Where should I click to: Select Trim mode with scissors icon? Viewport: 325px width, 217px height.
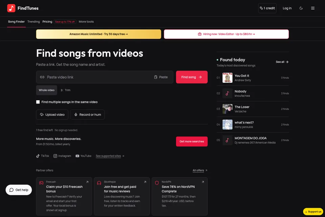coord(65,90)
